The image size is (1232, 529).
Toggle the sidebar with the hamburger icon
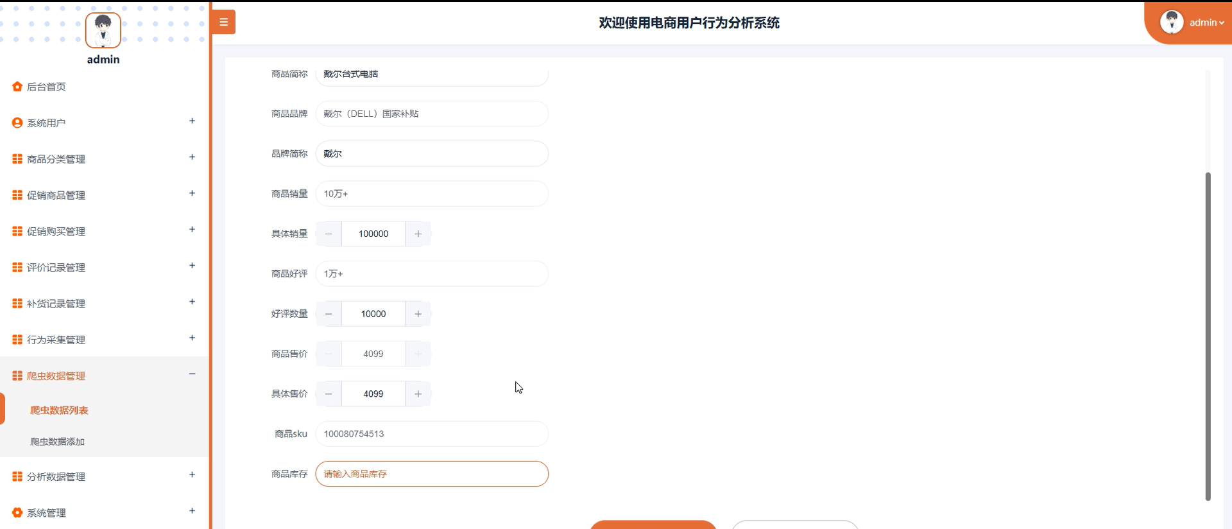(x=223, y=22)
